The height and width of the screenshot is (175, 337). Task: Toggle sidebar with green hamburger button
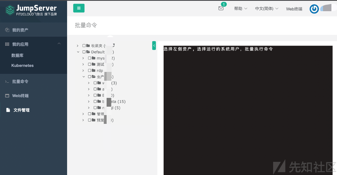coord(79,8)
